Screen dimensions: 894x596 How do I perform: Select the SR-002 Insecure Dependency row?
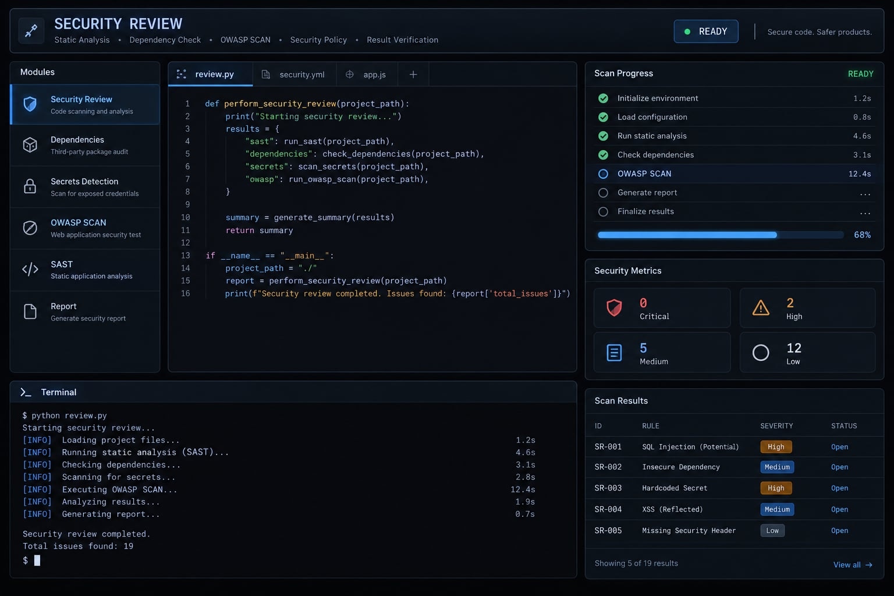[x=734, y=467]
